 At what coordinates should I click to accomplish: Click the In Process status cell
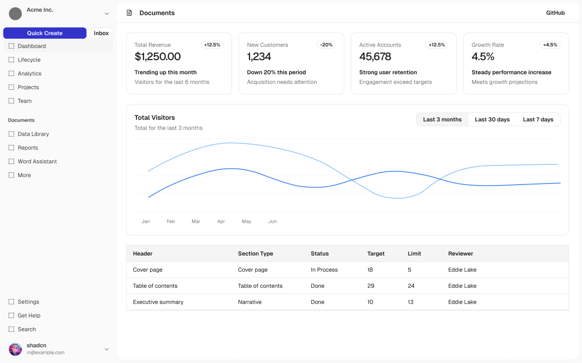324,270
